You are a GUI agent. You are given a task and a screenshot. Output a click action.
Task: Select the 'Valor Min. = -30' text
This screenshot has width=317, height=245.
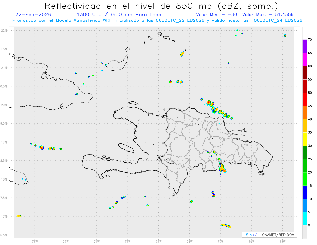tap(217, 15)
